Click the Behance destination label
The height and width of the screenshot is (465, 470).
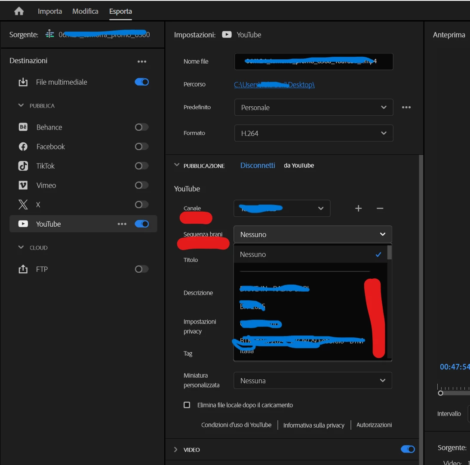coord(49,127)
